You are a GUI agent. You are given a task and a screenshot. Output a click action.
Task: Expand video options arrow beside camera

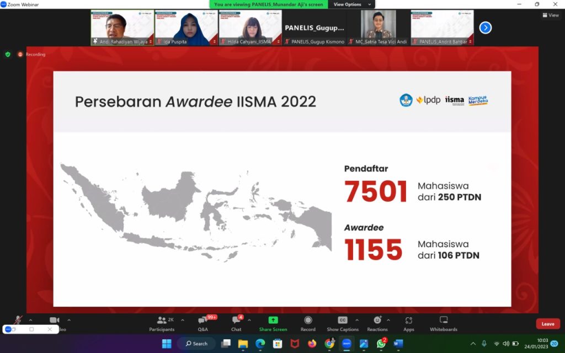pos(69,320)
